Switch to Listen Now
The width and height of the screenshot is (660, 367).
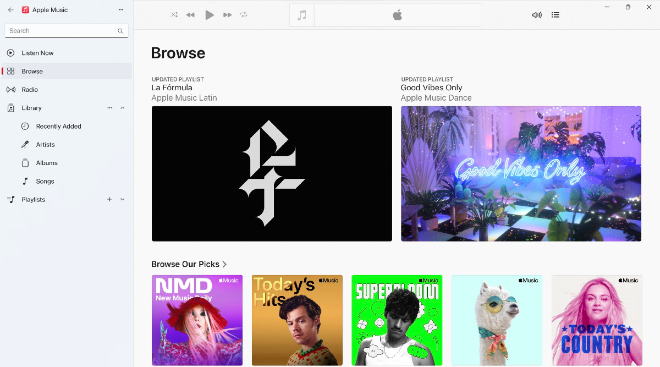pyautogui.click(x=38, y=52)
